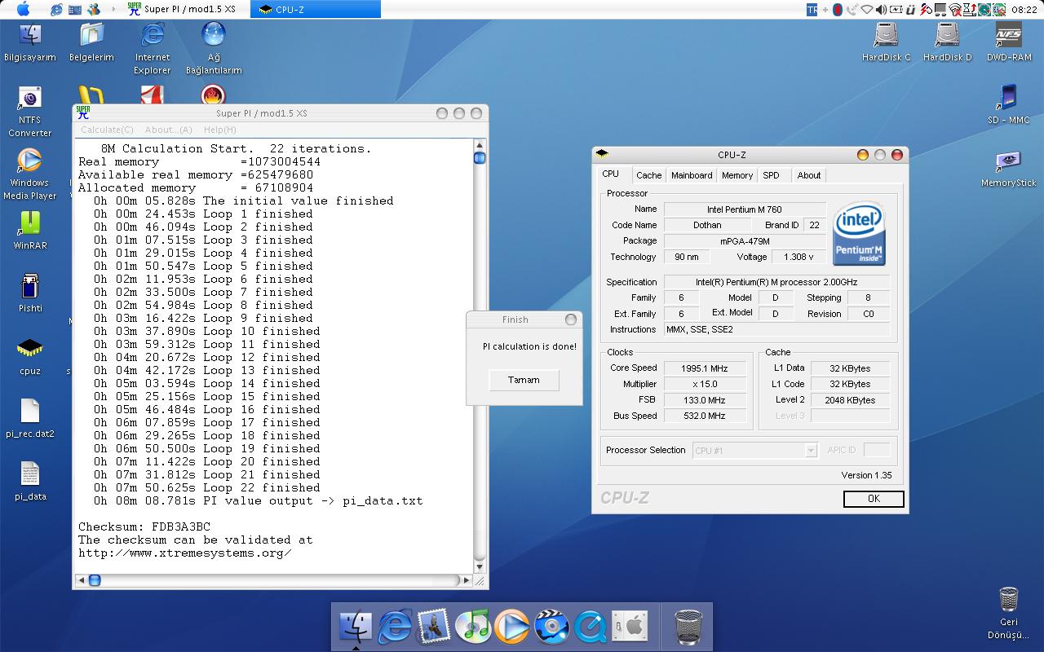Click the TR language indicator in tray
The width and height of the screenshot is (1044, 652).
[812, 10]
